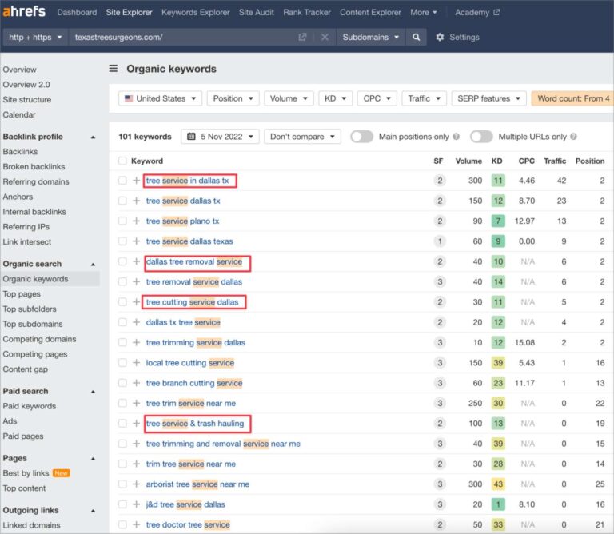Image resolution: width=614 pixels, height=534 pixels.
Task: Open Best by links in sidebar
Action: (x=26, y=473)
